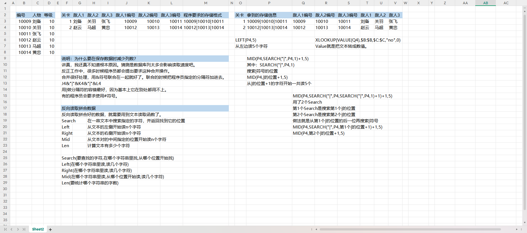Select column M header

206,3
